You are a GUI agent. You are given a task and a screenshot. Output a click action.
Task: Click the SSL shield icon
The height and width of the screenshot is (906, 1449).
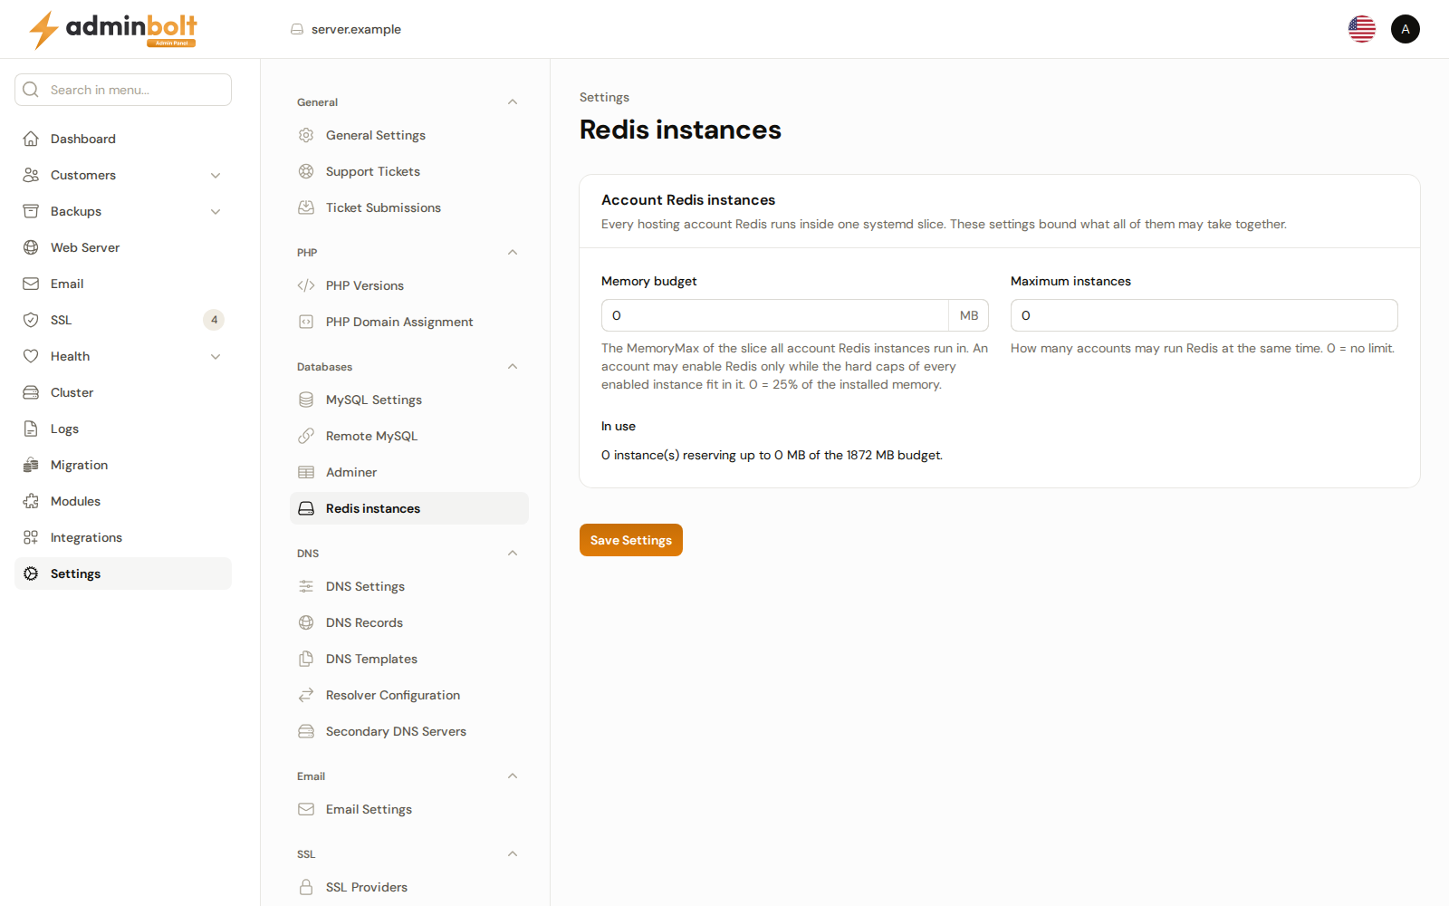coord(31,320)
